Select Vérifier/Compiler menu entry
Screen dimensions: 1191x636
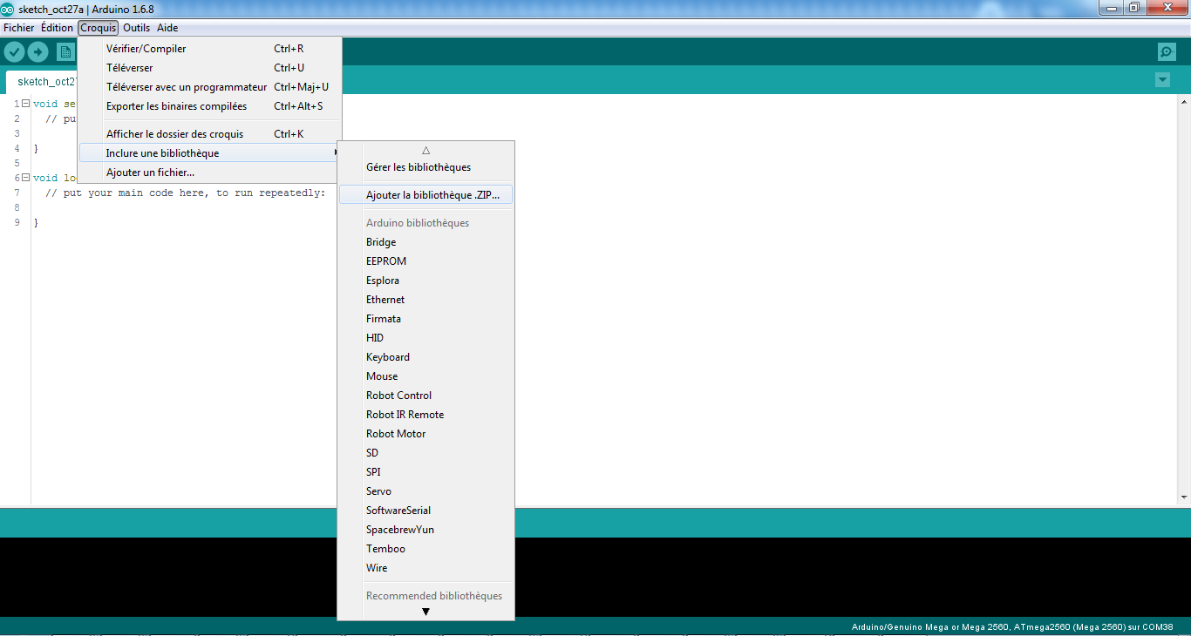click(209, 49)
